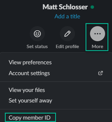This screenshot has width=112, height=122.
Task: Click the Matt Schlosser name heading
Action: [65, 7]
